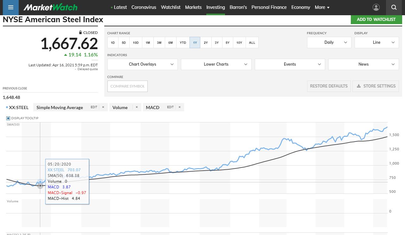Open the More navigation menu

(322, 7)
